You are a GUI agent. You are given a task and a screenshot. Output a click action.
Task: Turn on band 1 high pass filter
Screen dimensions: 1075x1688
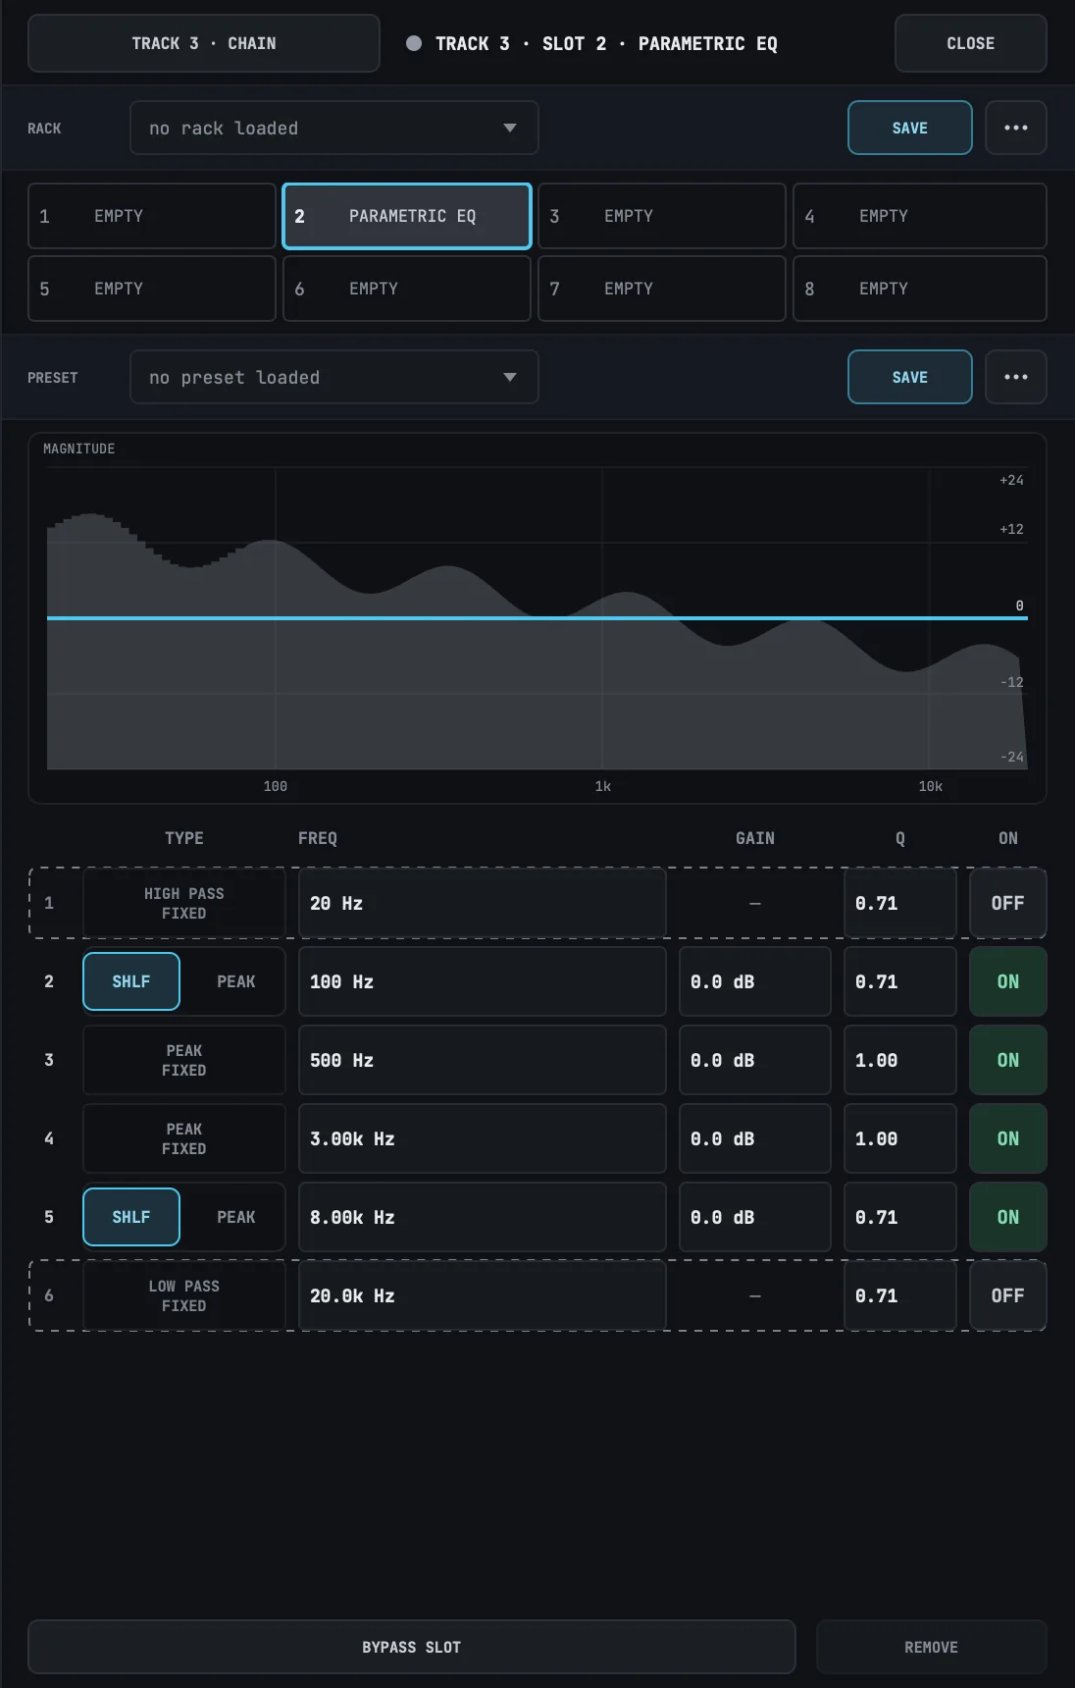(1007, 903)
